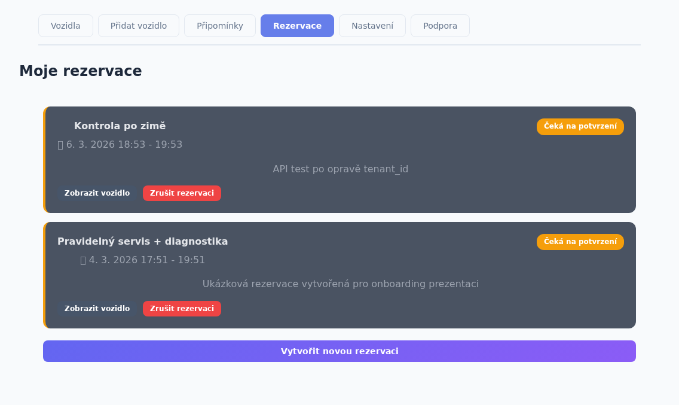Screen dimensions: 679x405
Task: Click status badge on Pravidelný servis card
Action: click(x=580, y=242)
